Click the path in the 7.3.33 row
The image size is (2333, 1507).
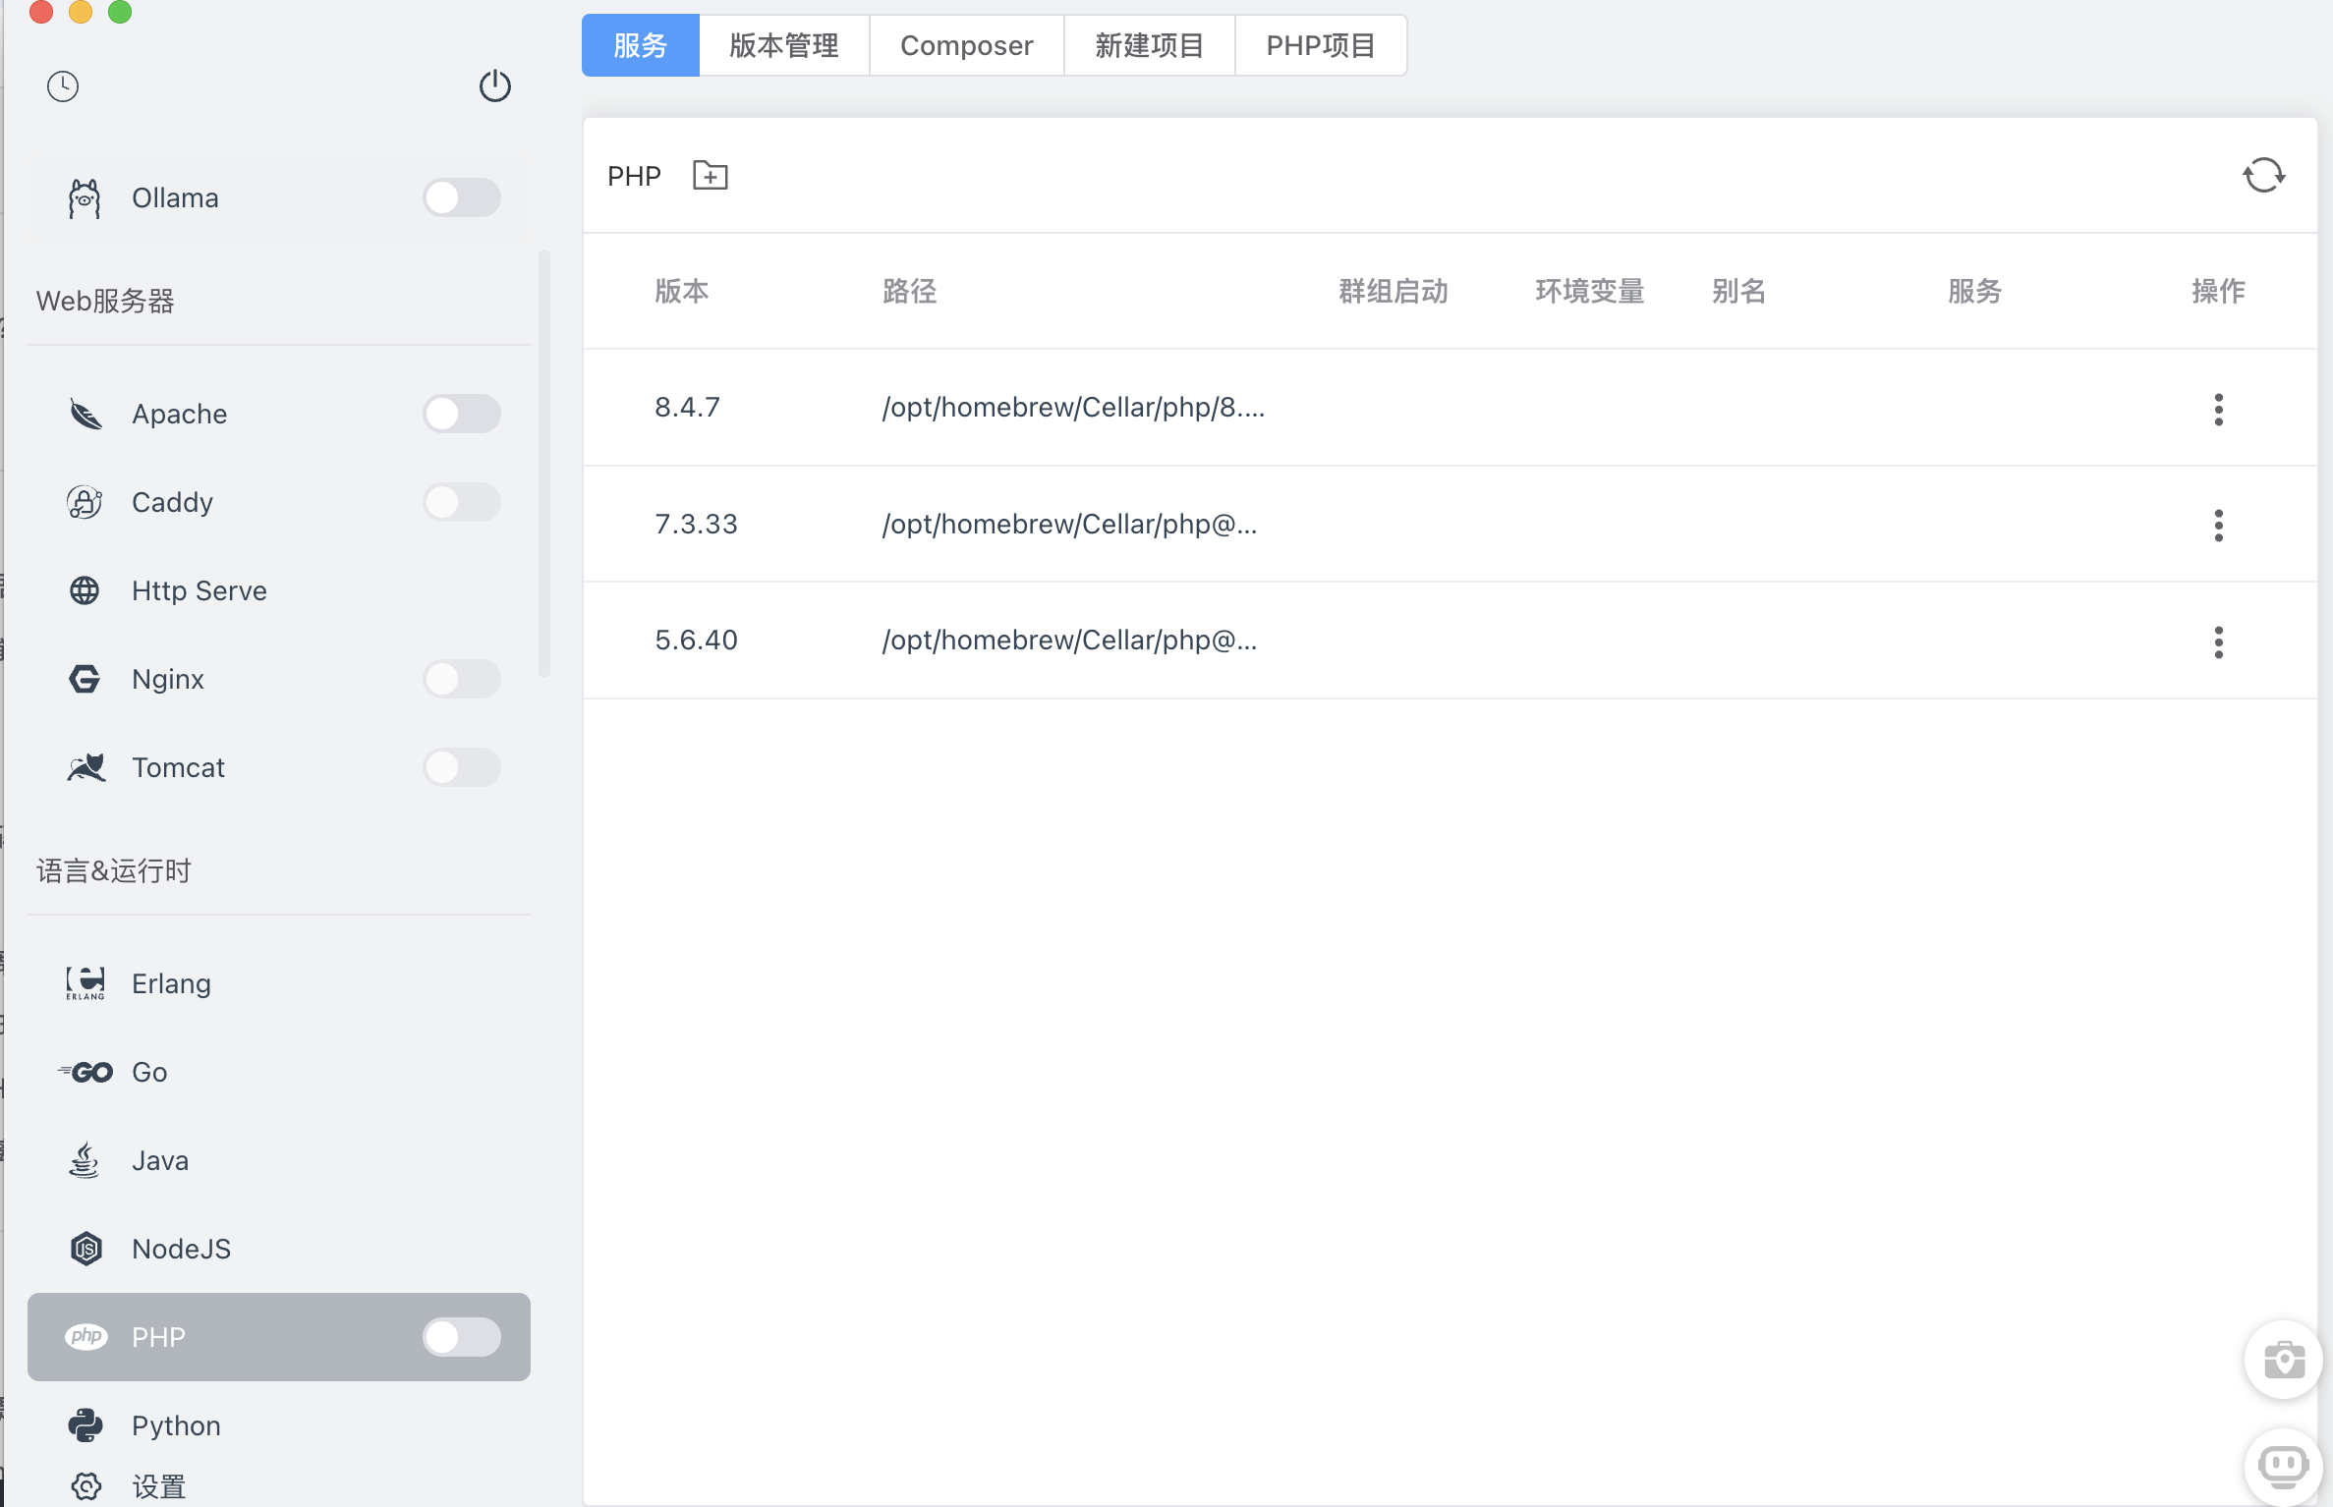point(1070,524)
